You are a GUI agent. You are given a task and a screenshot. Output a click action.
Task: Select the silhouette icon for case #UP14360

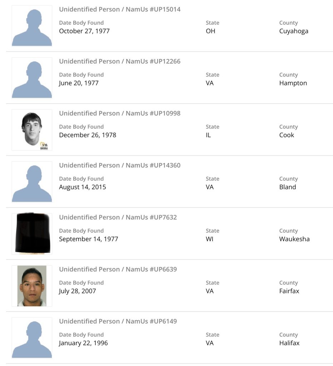(32, 182)
